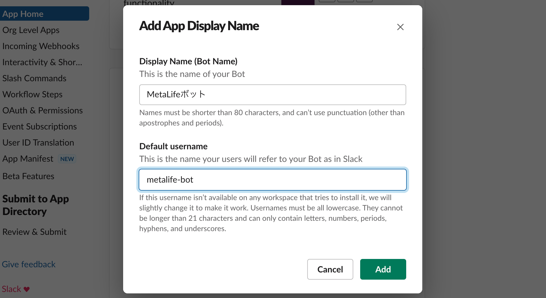The height and width of the screenshot is (298, 546).
Task: Click the Default username label
Action: click(173, 146)
